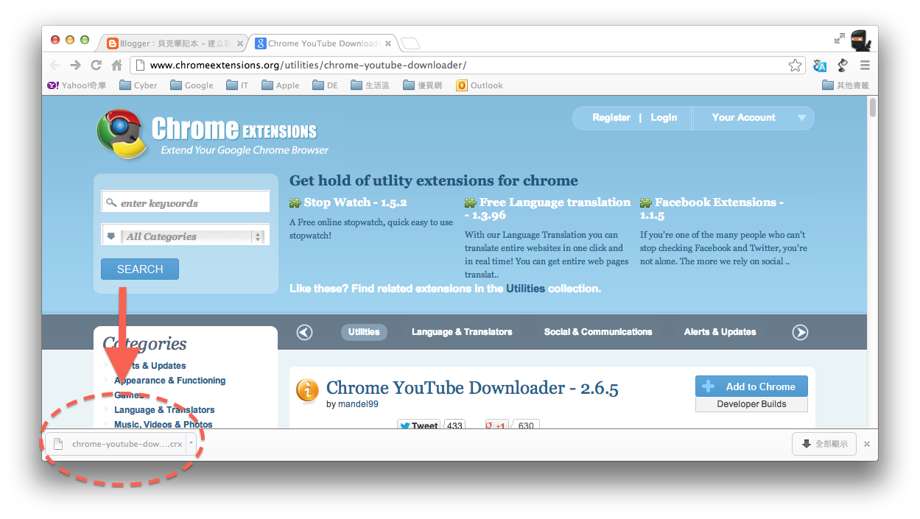The image size is (920, 519).
Task: Select the Chrome YouTube Downloader tab
Action: (322, 43)
